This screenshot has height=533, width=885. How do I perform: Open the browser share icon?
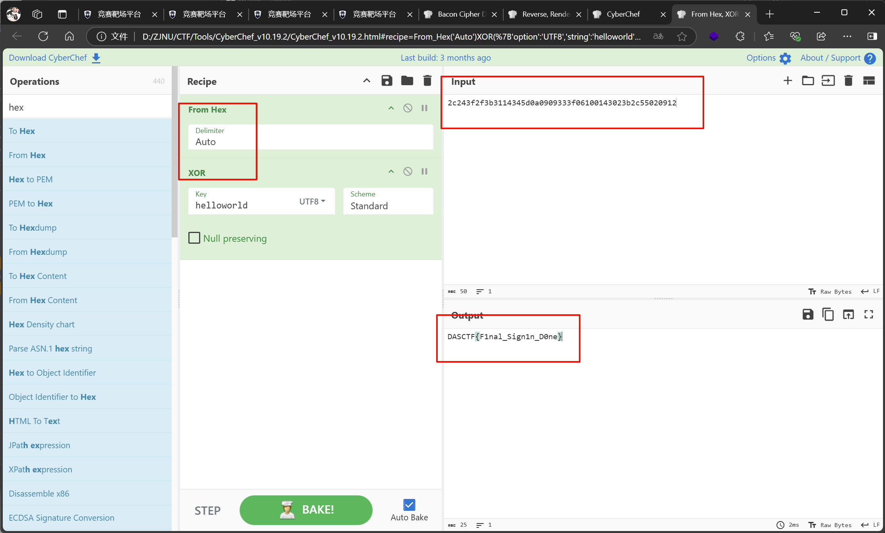pyautogui.click(x=821, y=36)
